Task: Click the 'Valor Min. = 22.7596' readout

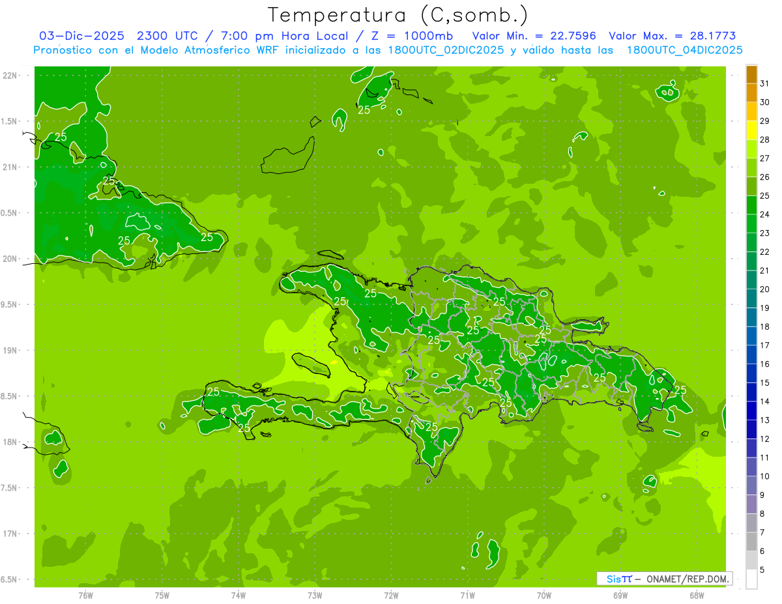Action: (534, 36)
